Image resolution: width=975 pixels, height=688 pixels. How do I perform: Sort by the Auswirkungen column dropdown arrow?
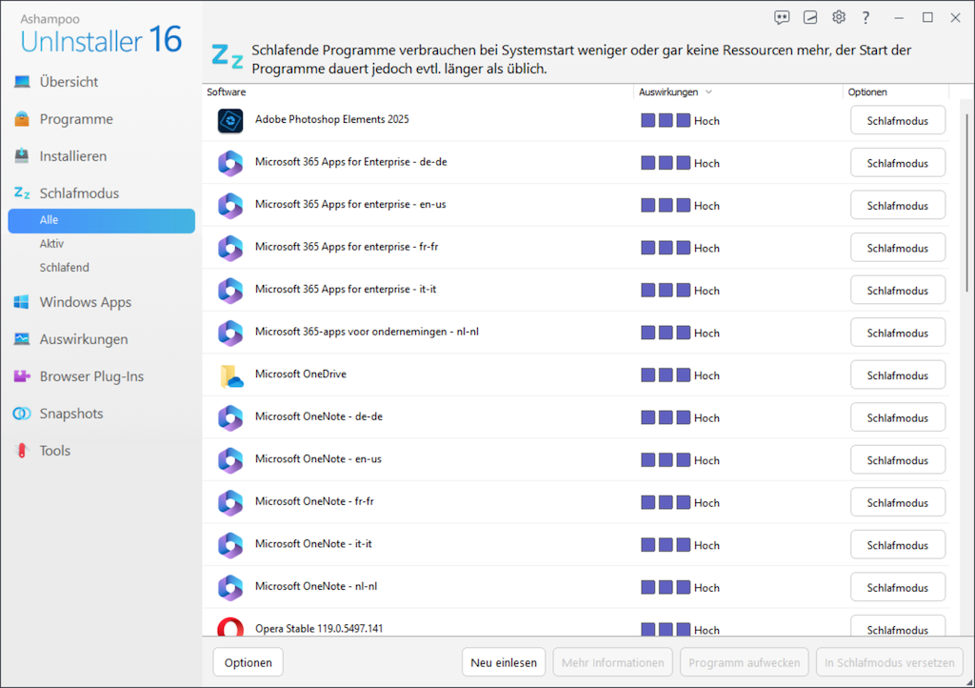[708, 92]
